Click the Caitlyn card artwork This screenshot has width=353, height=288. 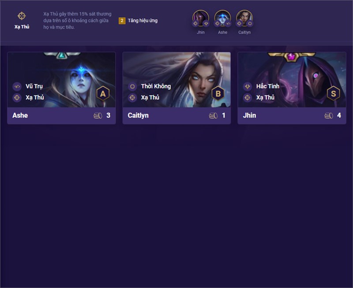pos(176,80)
